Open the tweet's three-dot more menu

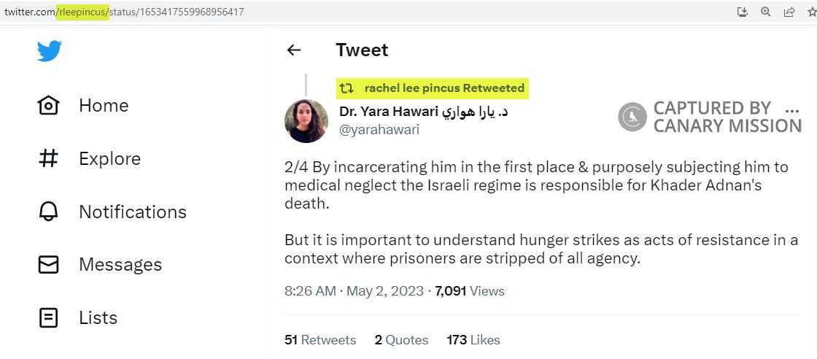[791, 111]
